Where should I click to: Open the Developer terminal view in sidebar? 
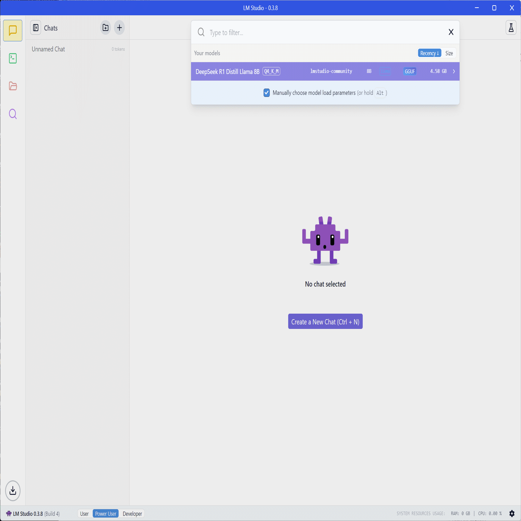tap(13, 58)
